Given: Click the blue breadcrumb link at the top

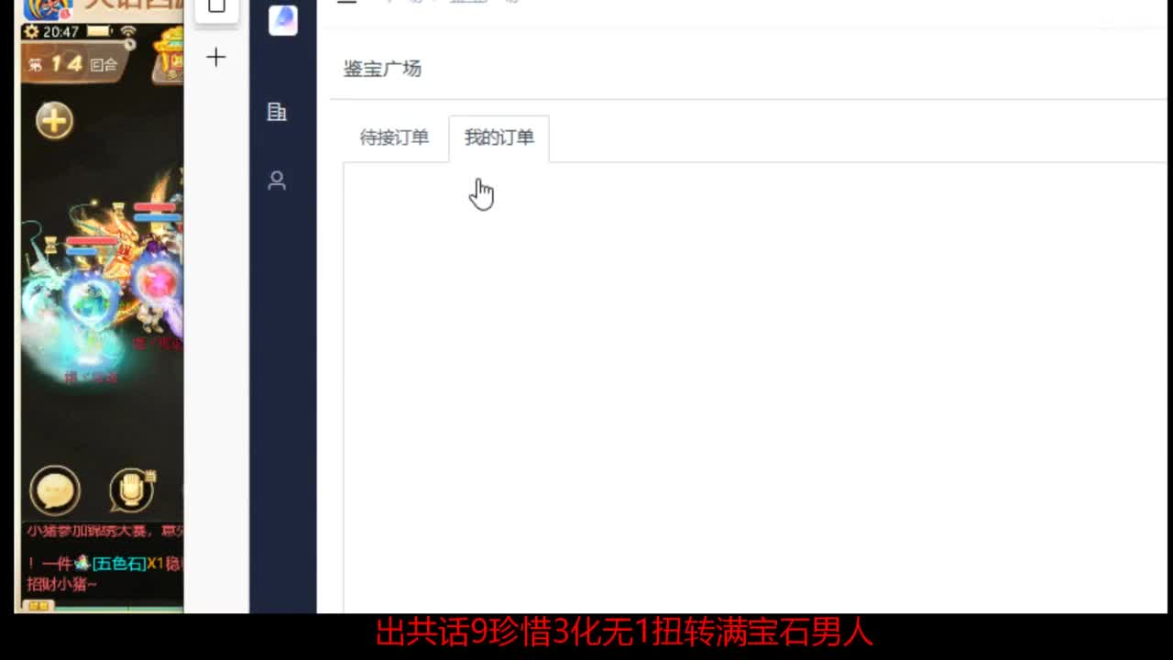Looking at the screenshot, I should pos(469,2).
